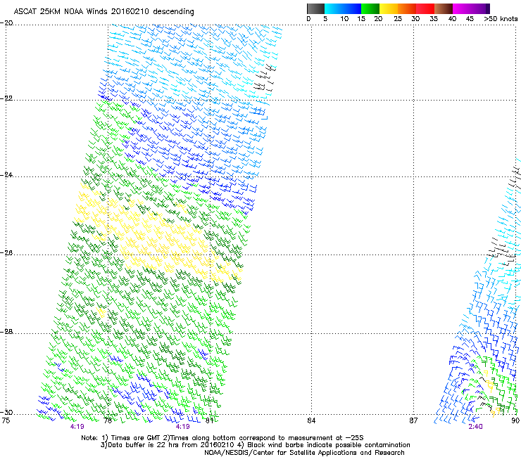Click the '90' longitude axis label
521x457 pixels.
point(515,420)
